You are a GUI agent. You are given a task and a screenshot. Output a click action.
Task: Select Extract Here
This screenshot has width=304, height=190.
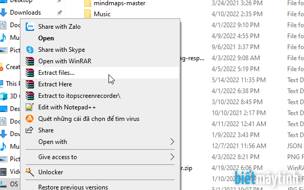55,84
